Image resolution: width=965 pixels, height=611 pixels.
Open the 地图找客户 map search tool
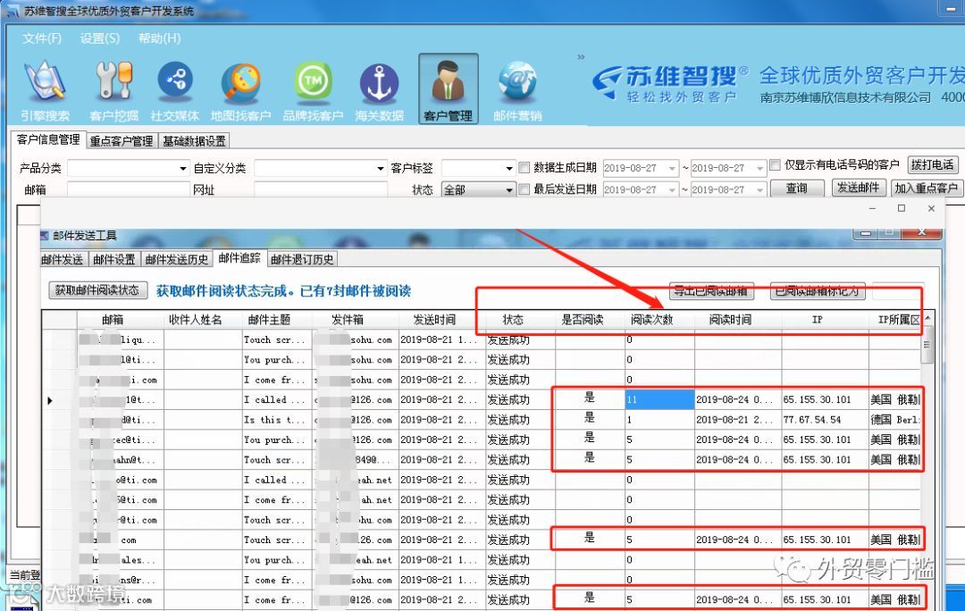(x=240, y=91)
